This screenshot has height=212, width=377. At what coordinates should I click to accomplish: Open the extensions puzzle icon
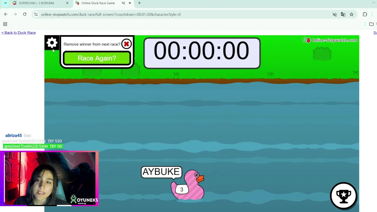(365, 14)
